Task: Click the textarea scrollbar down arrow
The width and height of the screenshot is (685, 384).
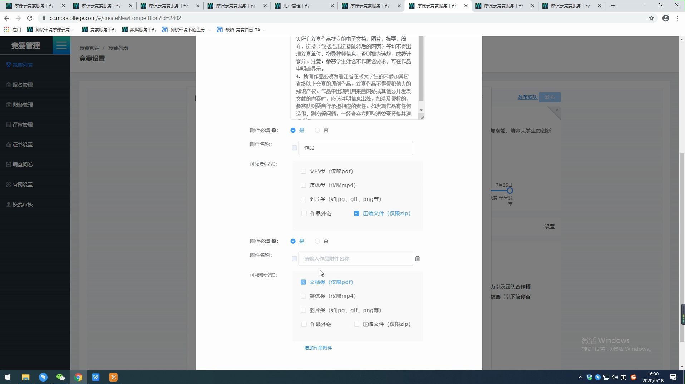Action: 421,110
